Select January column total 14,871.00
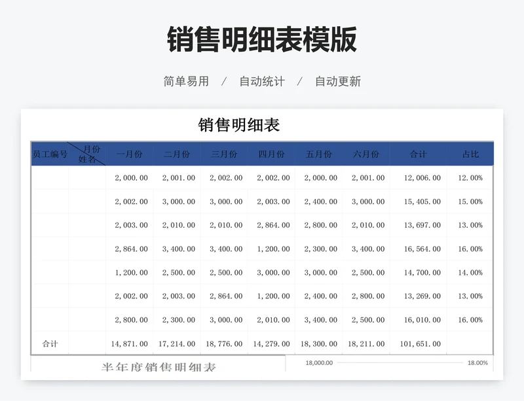 129,344
